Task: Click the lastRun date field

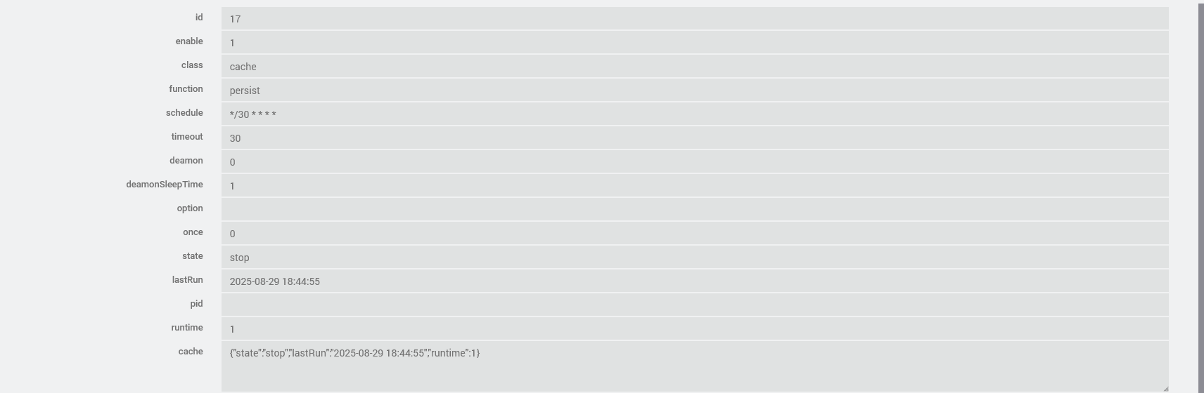Action: pos(694,281)
